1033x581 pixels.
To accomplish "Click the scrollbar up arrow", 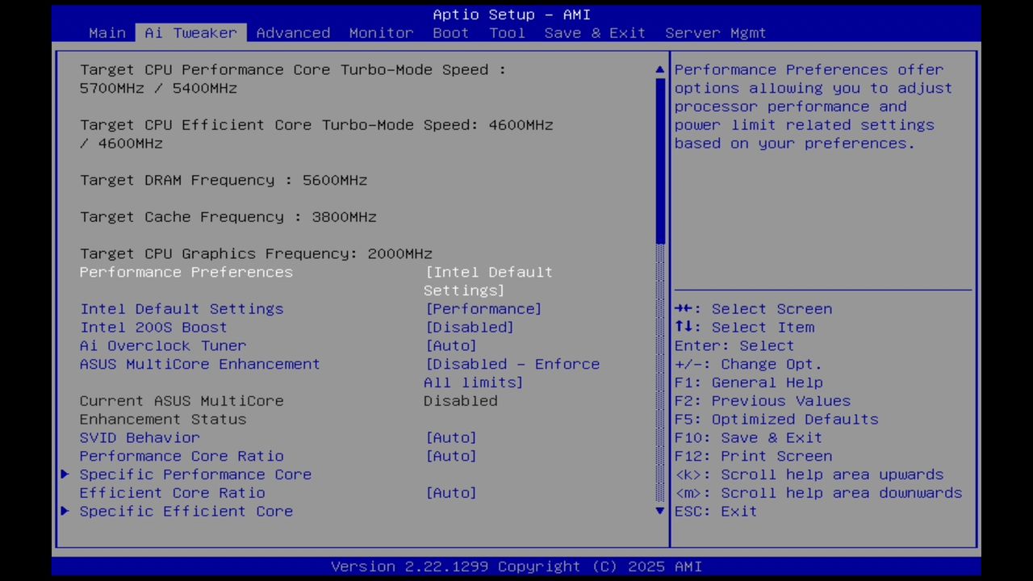I will 659,69.
